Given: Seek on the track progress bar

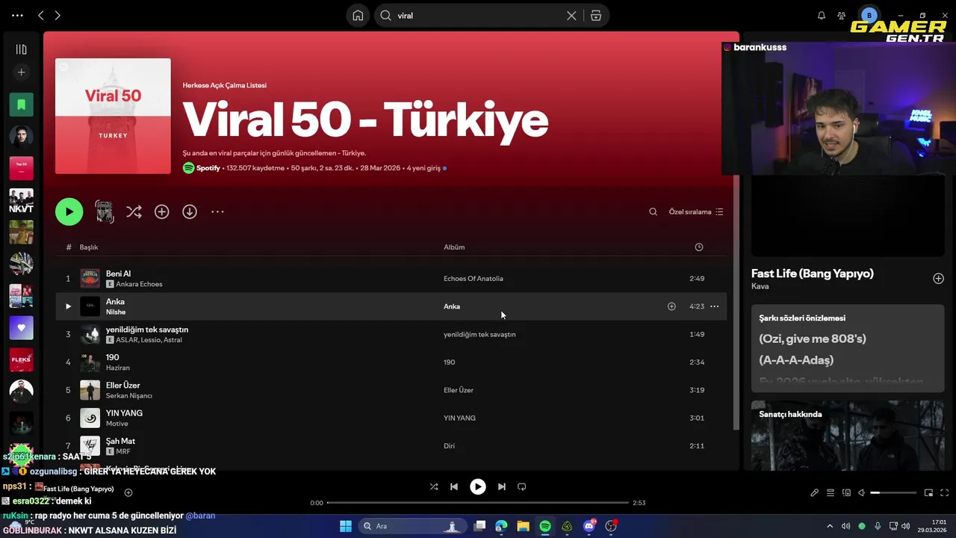Looking at the screenshot, I should (x=478, y=503).
